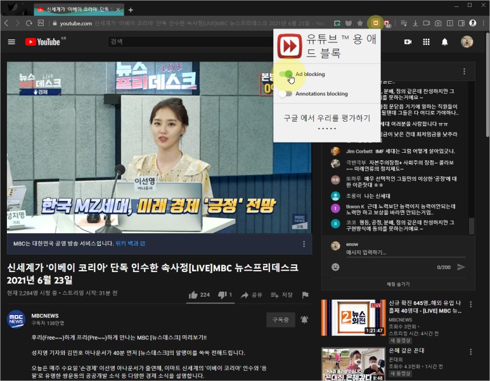490x381 pixels.
Task: Reload the YouTube page
Action: [29, 23]
